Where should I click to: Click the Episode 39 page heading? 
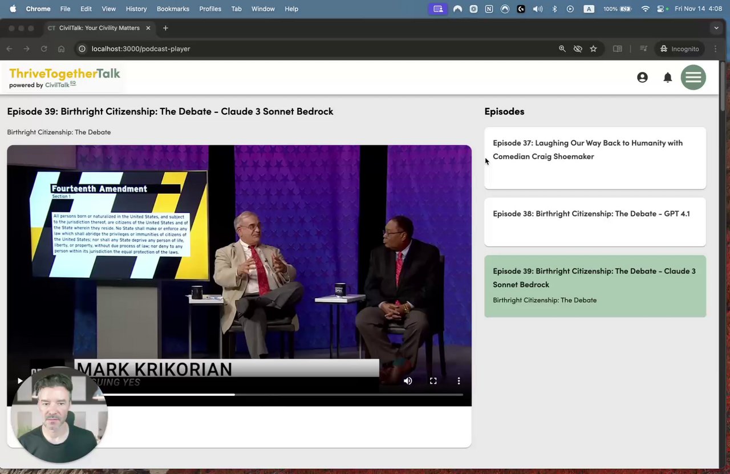coord(170,111)
